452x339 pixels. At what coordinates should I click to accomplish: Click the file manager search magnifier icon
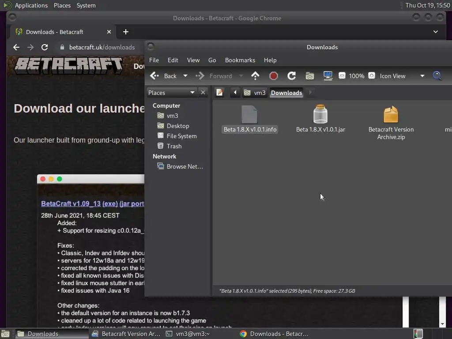(437, 76)
